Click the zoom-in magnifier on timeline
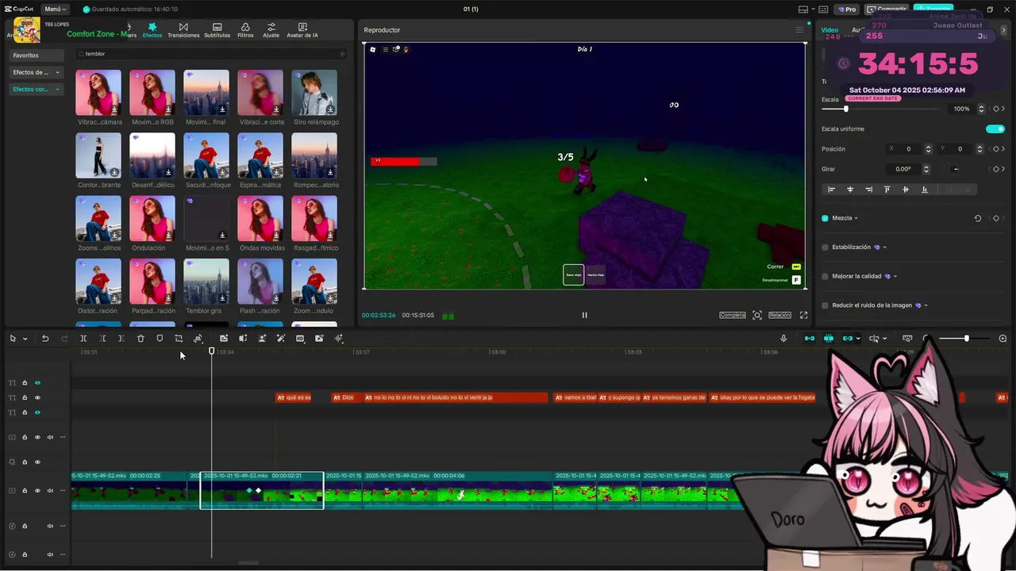This screenshot has height=571, width=1016. click(1003, 339)
